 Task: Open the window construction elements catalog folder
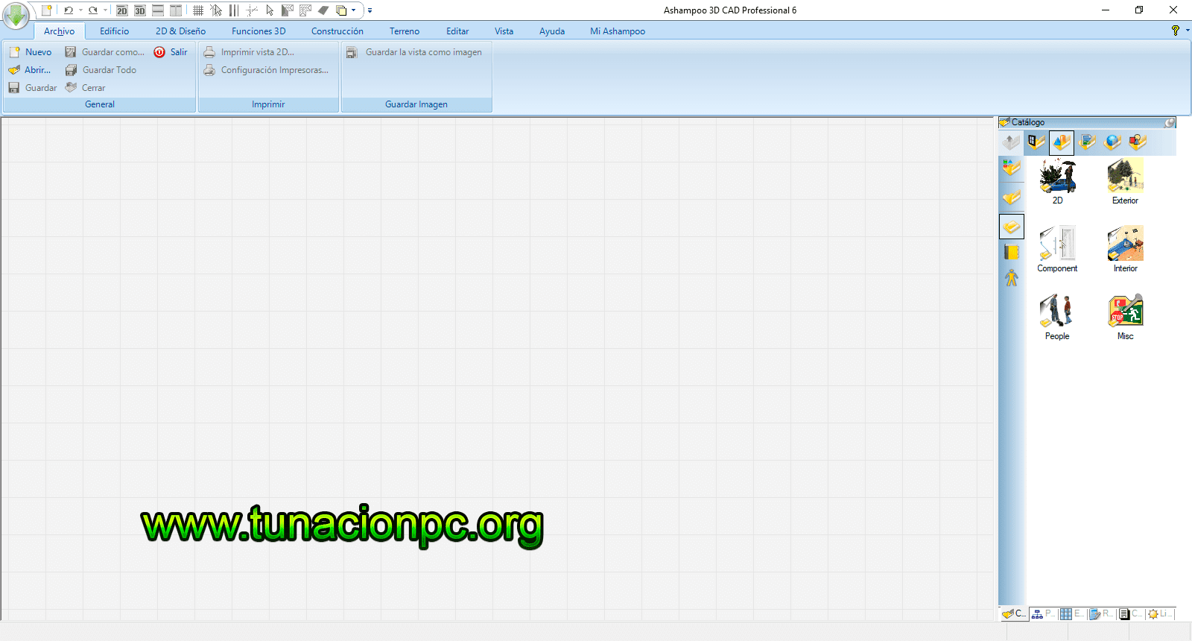[1036, 142]
